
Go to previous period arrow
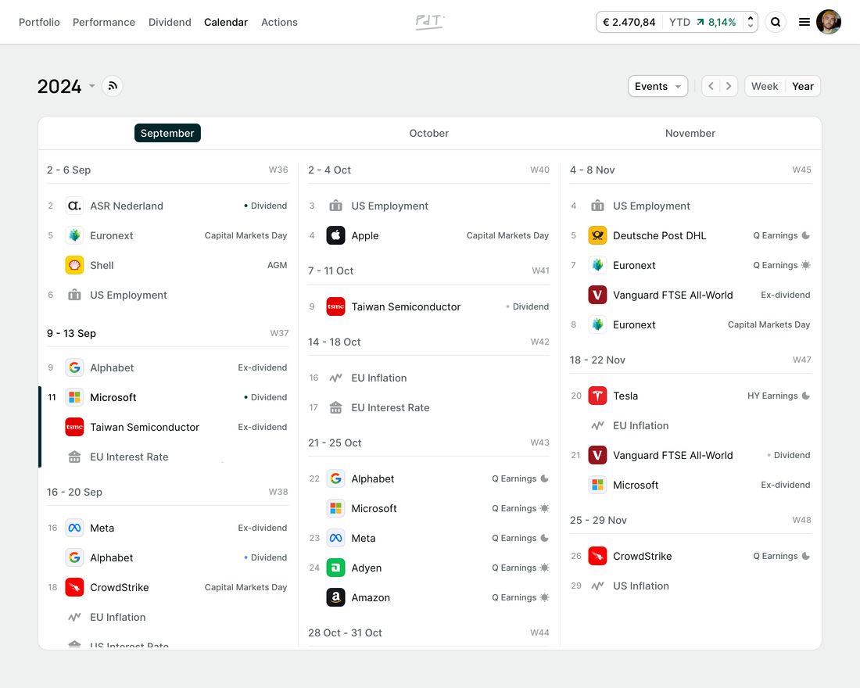tap(711, 86)
